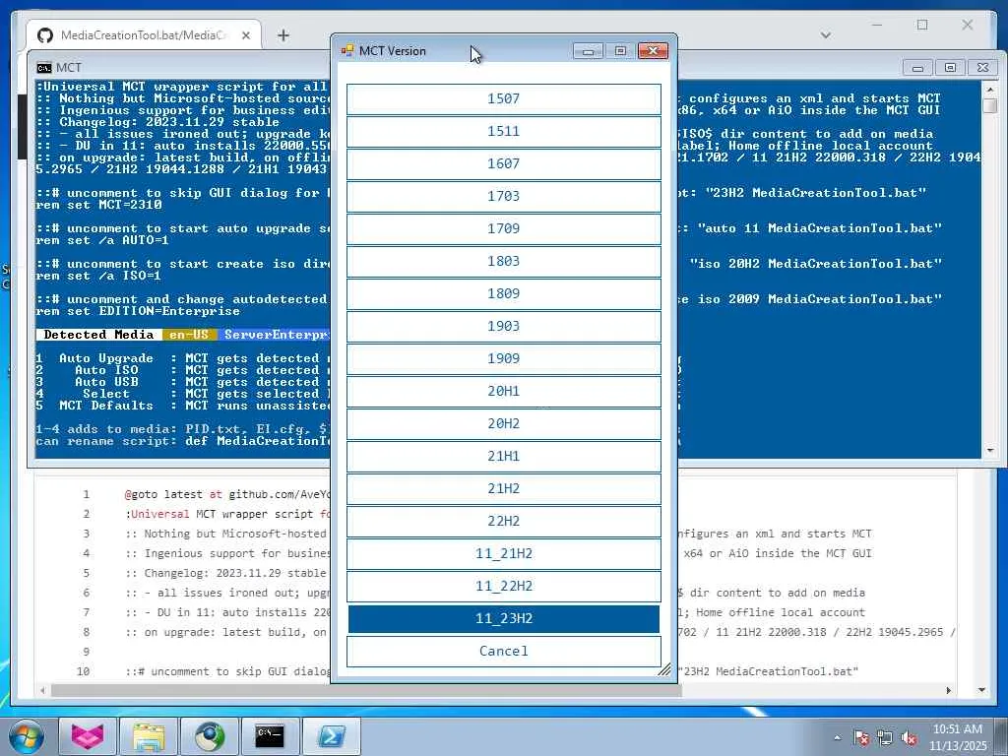The height and width of the screenshot is (756, 1008).
Task: Choose the 20H2 version
Action: [x=503, y=423]
